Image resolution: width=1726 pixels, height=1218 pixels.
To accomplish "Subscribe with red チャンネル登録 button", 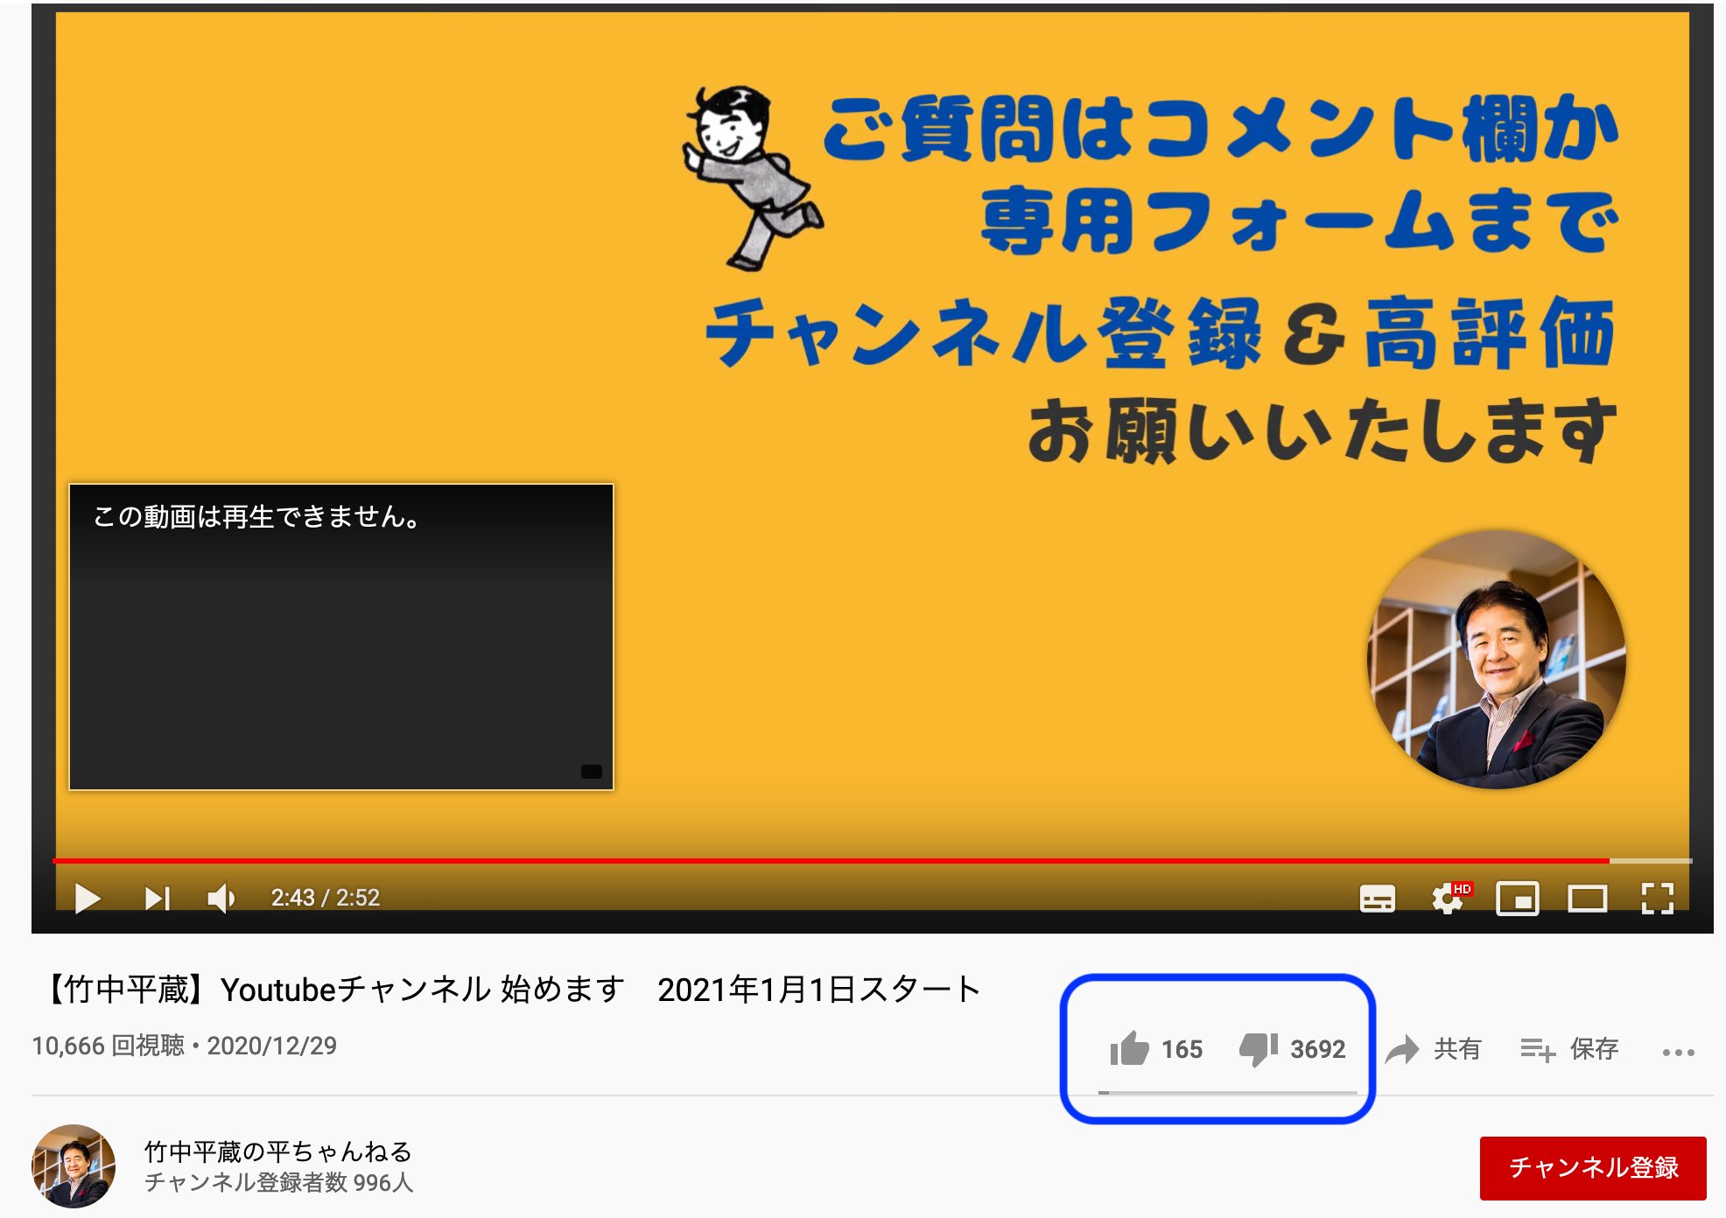I will click(1593, 1167).
